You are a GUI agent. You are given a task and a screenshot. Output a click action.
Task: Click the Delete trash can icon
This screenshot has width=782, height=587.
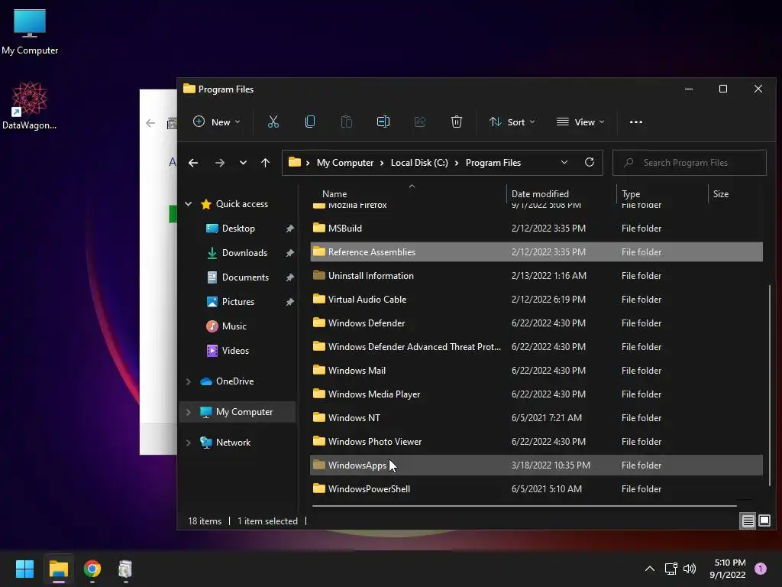pyautogui.click(x=457, y=122)
